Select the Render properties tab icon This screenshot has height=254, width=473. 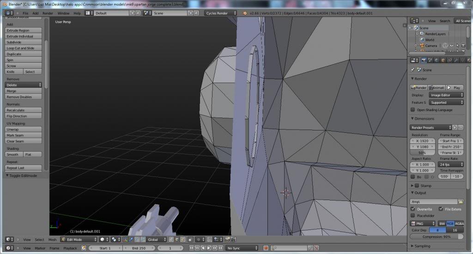424,60
